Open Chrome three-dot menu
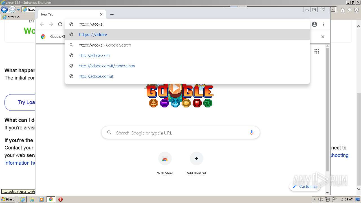 [323, 24]
